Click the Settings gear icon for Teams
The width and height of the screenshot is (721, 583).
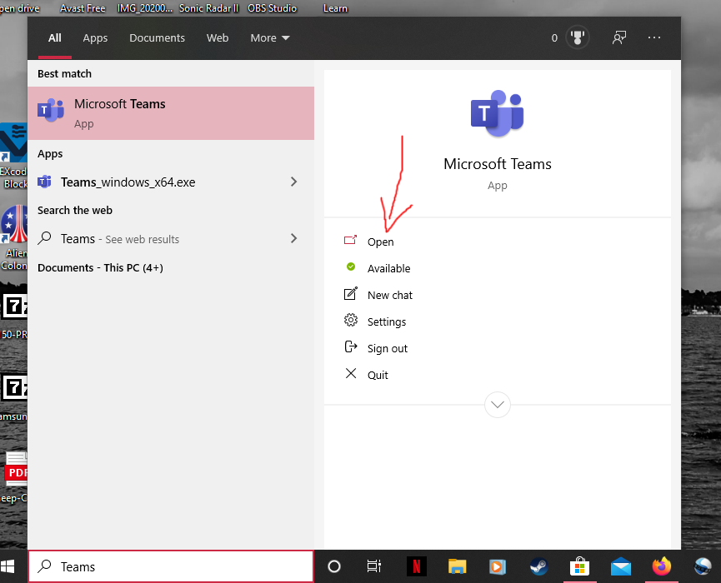[x=350, y=320]
